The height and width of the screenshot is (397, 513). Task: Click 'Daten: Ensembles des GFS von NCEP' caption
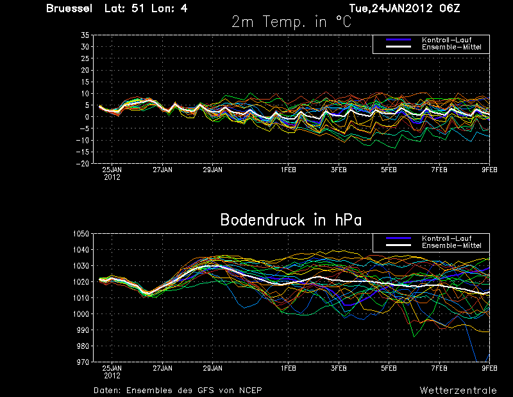[178, 391]
